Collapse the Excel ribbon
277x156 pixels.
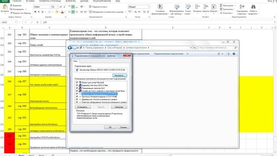tap(274, 17)
